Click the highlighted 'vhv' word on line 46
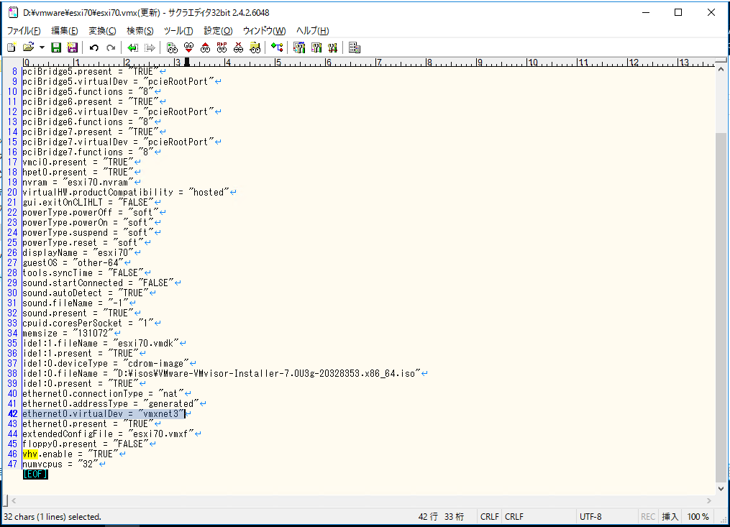Viewport: 730px width, 527px height. 29,454
